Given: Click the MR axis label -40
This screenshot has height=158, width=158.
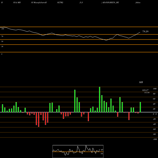Looking at the screenshot, I should 154,124.
